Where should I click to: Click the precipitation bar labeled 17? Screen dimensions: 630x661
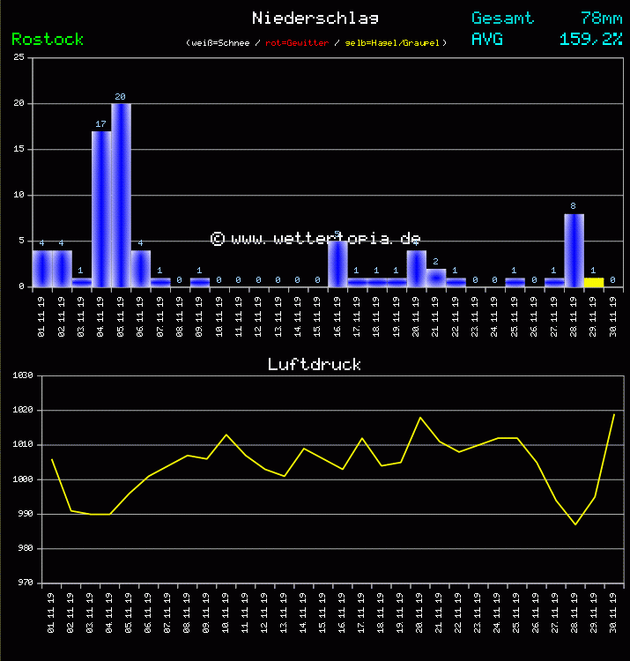[x=101, y=208]
